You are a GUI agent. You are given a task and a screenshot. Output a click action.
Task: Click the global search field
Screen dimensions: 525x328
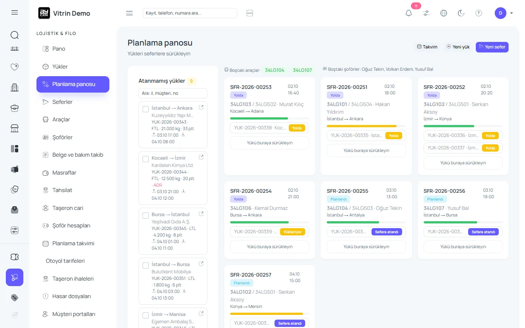coord(190,13)
